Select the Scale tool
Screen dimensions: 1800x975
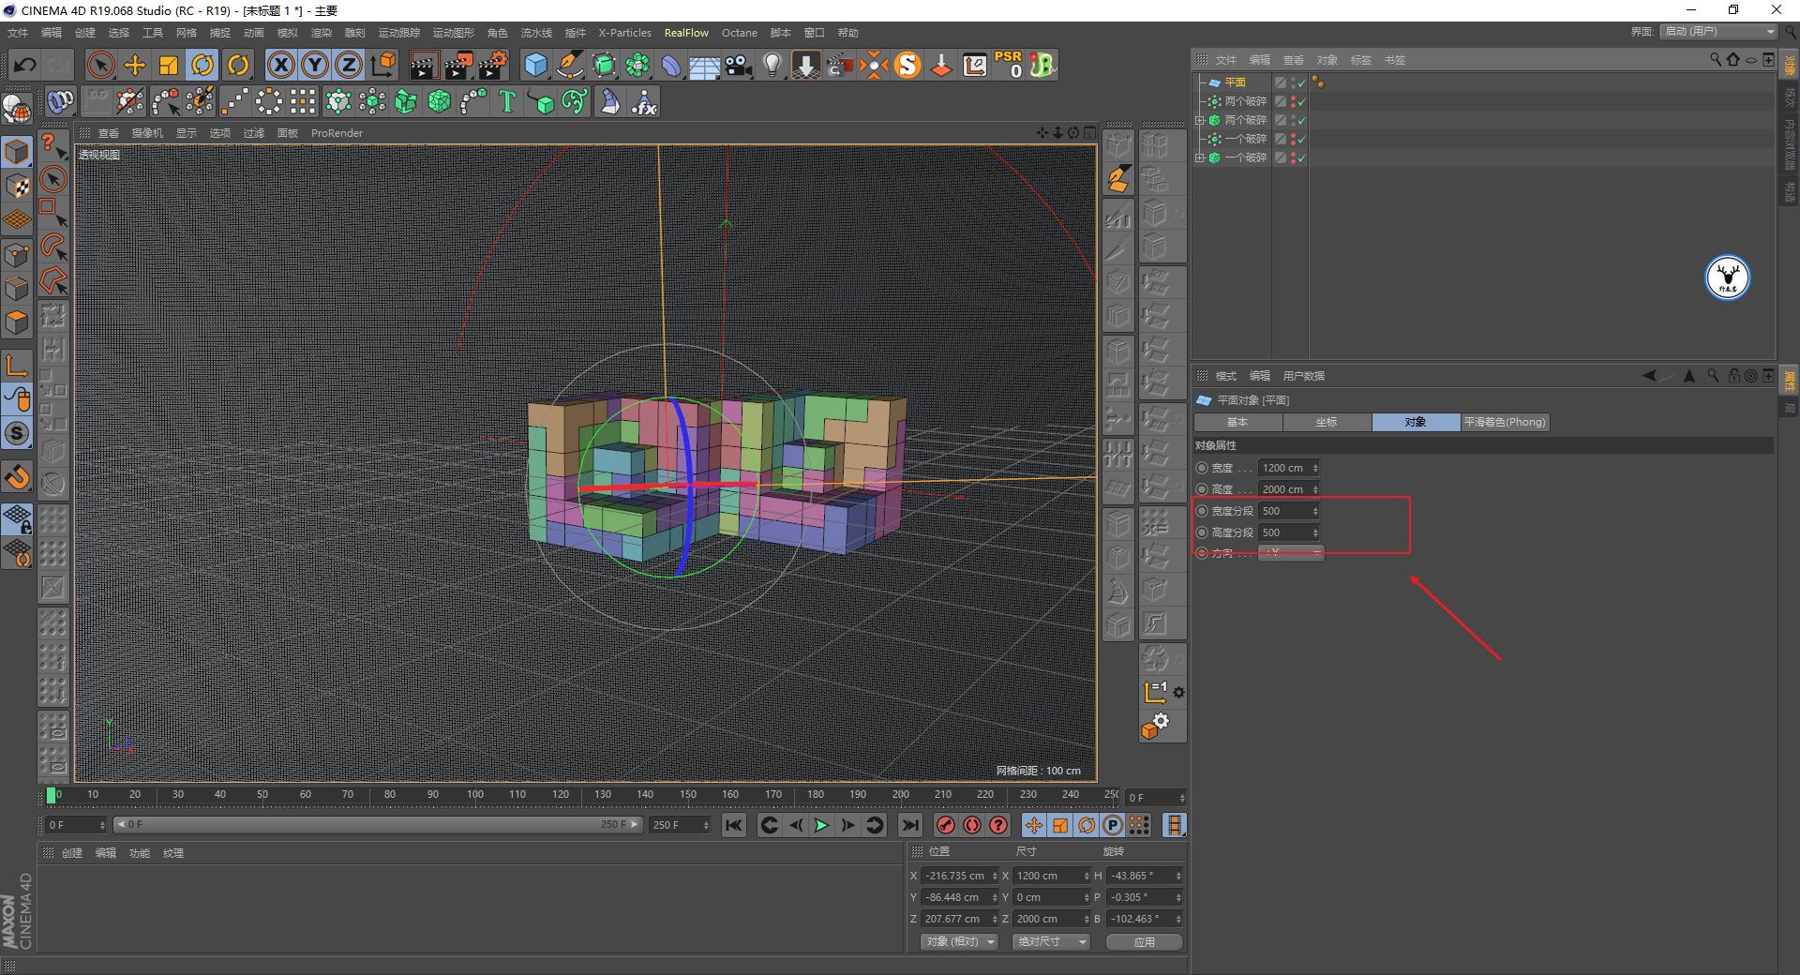click(x=169, y=65)
